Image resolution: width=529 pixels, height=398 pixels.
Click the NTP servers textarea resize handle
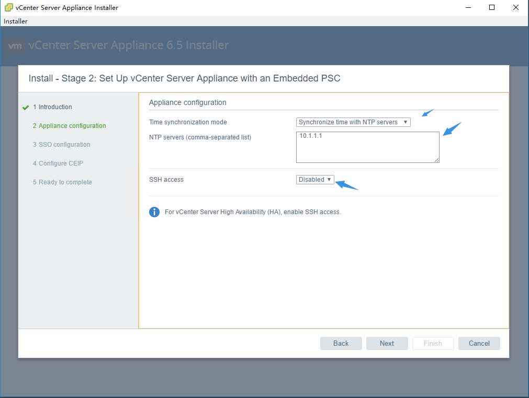[x=436, y=160]
